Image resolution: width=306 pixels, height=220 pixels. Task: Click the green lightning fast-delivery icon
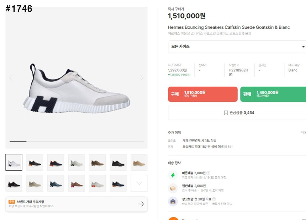pyautogui.click(x=173, y=175)
